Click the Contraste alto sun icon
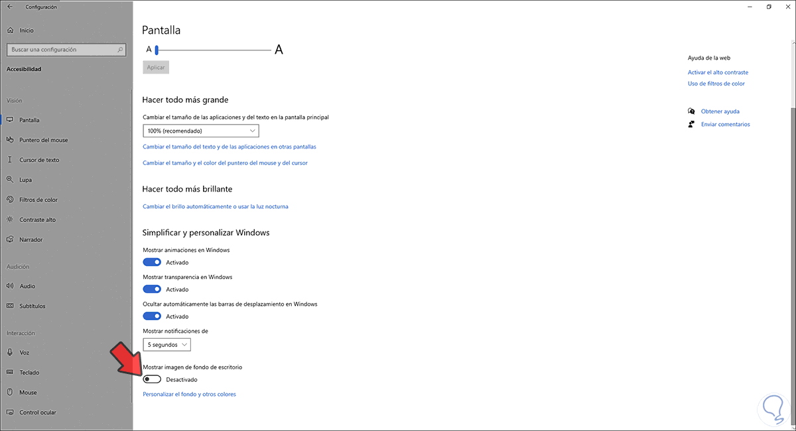Screen dimensions: 796x431 point(10,219)
